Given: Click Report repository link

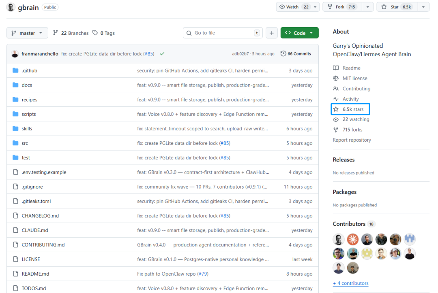Looking at the screenshot, I should click(x=352, y=140).
